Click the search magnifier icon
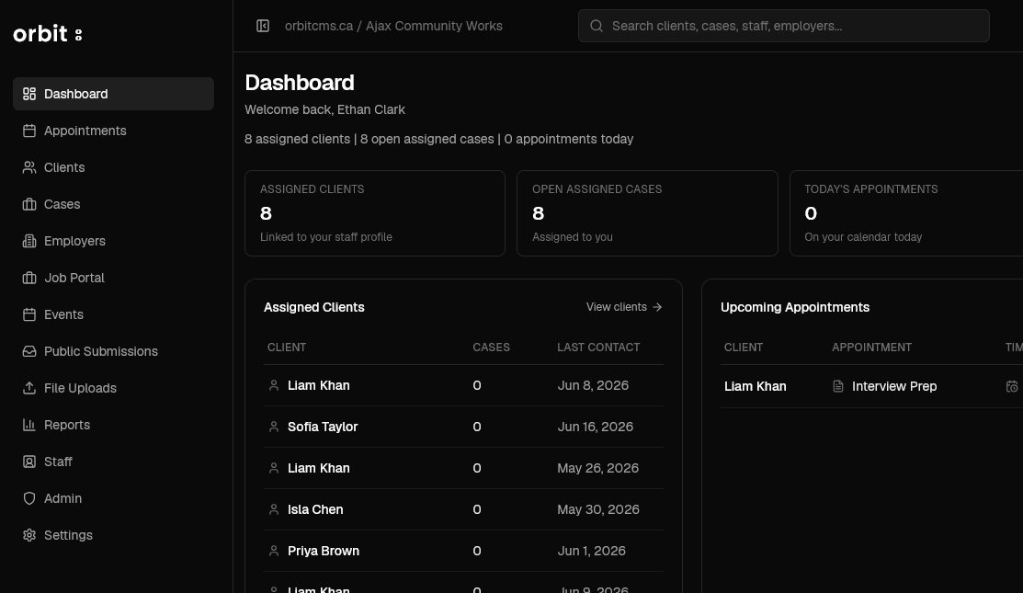Image resolution: width=1023 pixels, height=593 pixels. [597, 26]
